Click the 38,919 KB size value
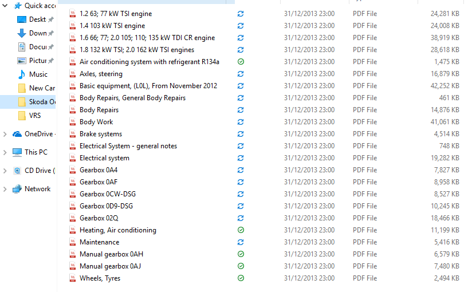 445,38
